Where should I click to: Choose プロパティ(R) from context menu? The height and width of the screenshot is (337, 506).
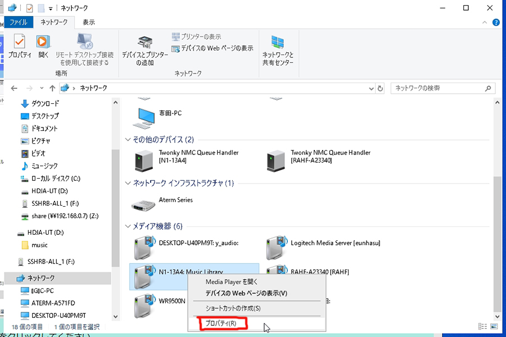pyautogui.click(x=220, y=324)
